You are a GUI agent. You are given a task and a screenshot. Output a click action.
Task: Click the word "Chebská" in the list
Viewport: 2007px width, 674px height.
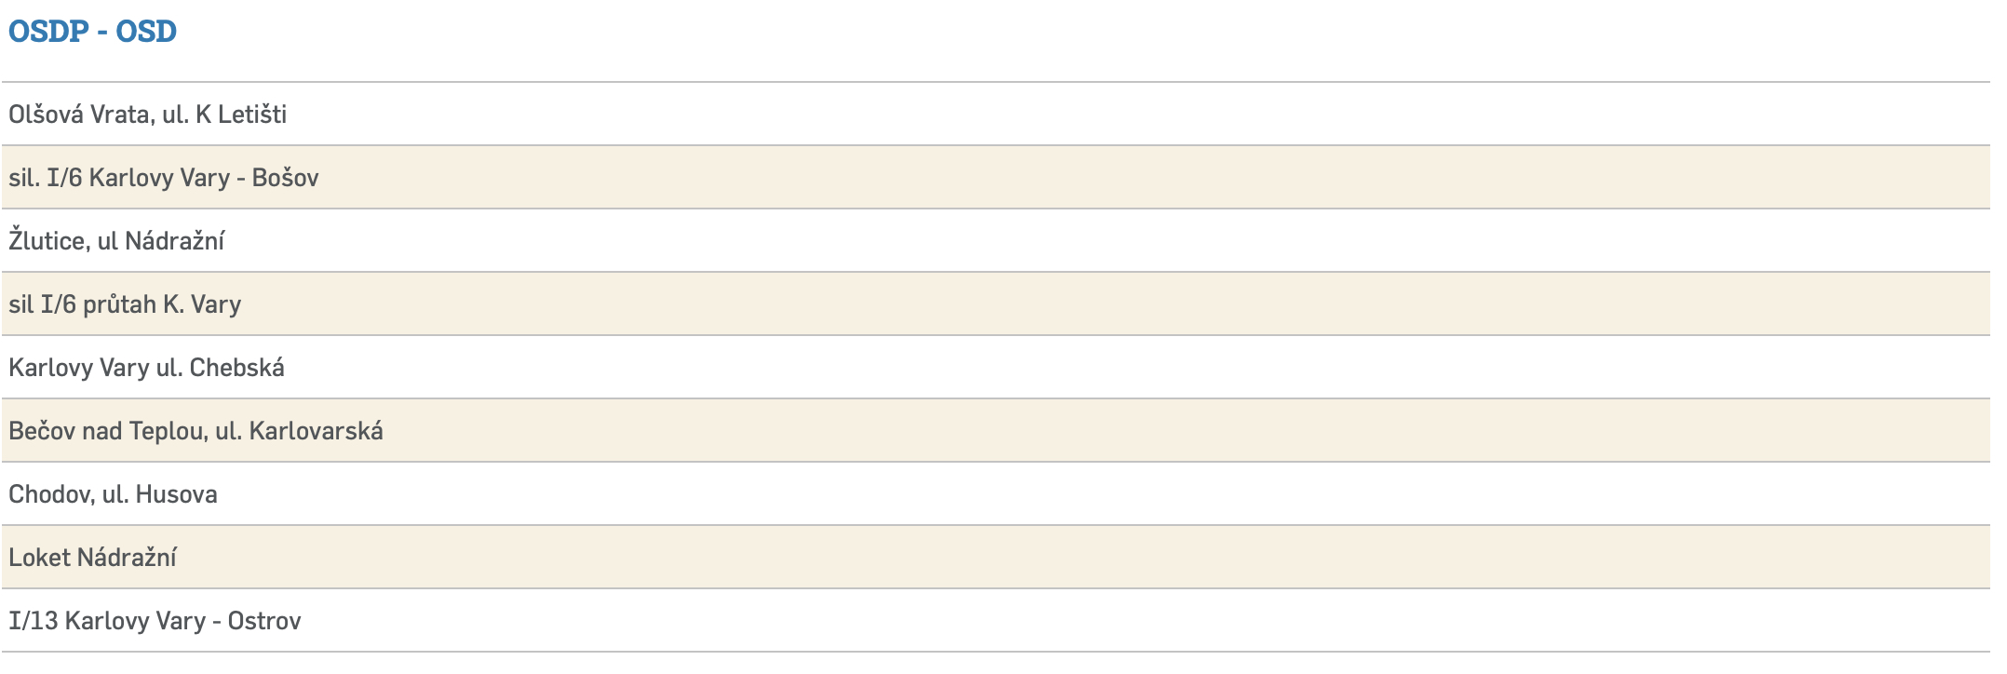236,368
